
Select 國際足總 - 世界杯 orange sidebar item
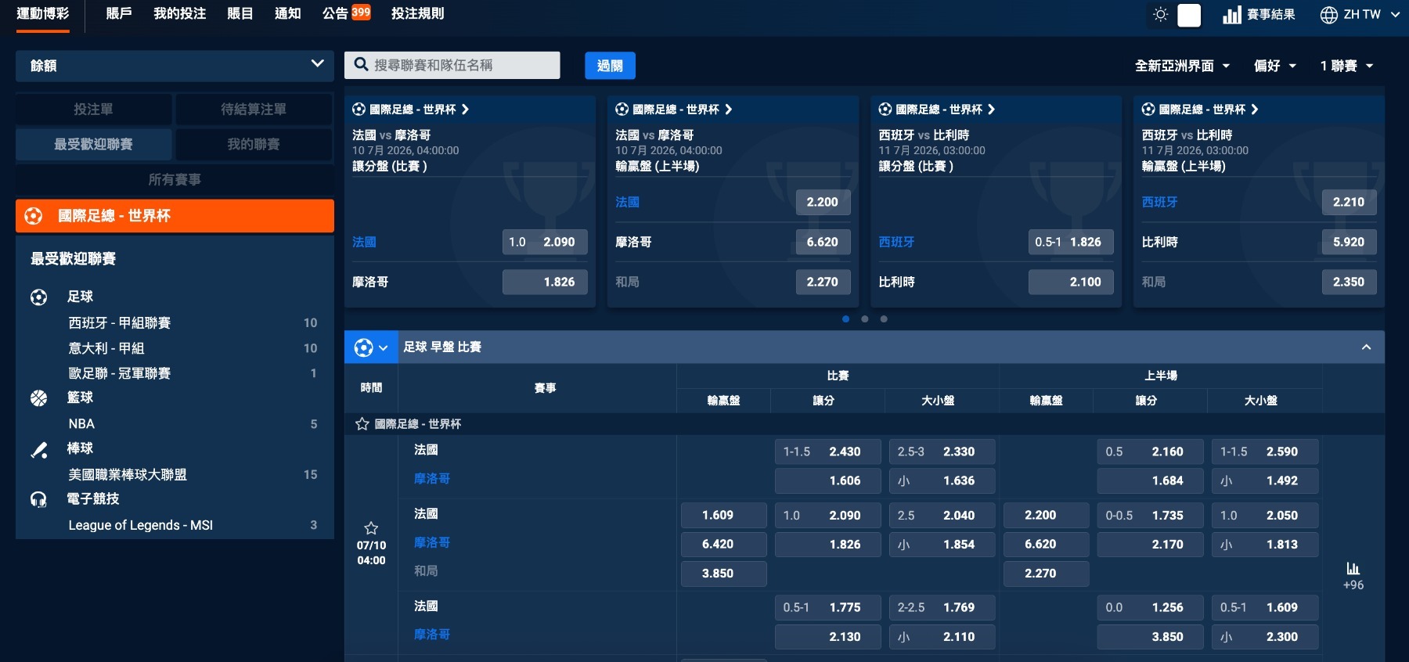175,216
